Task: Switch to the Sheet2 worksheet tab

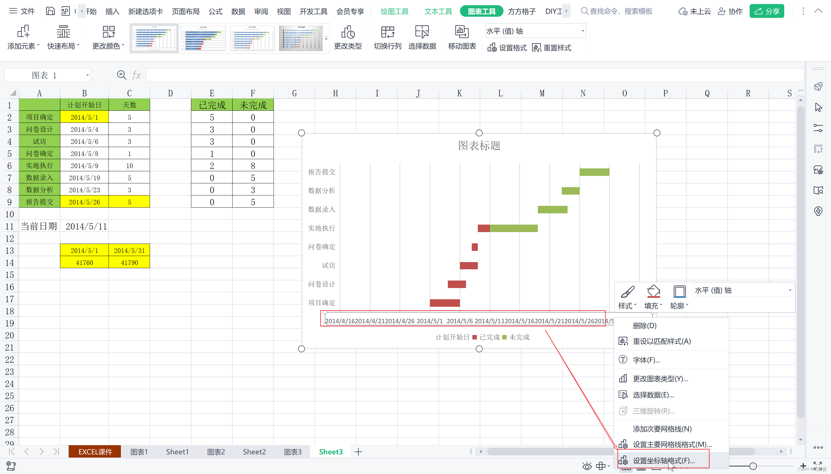Action: (254, 452)
